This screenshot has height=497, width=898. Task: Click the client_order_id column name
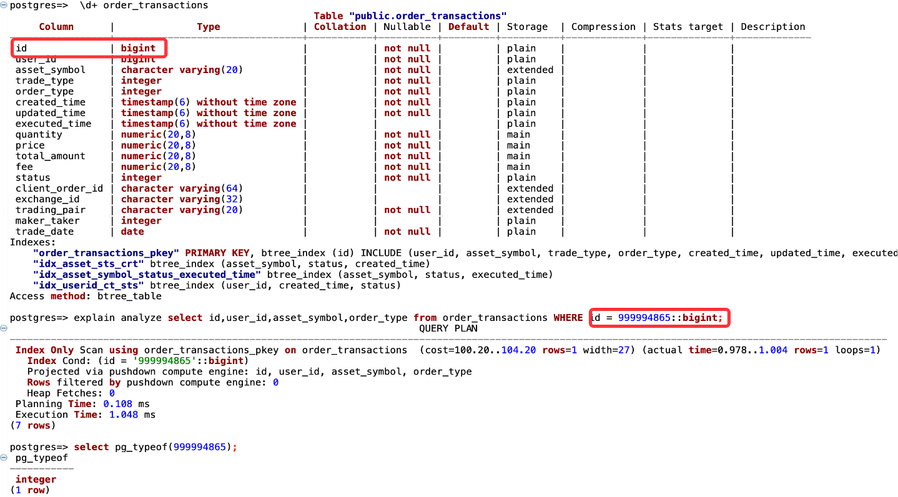point(59,189)
